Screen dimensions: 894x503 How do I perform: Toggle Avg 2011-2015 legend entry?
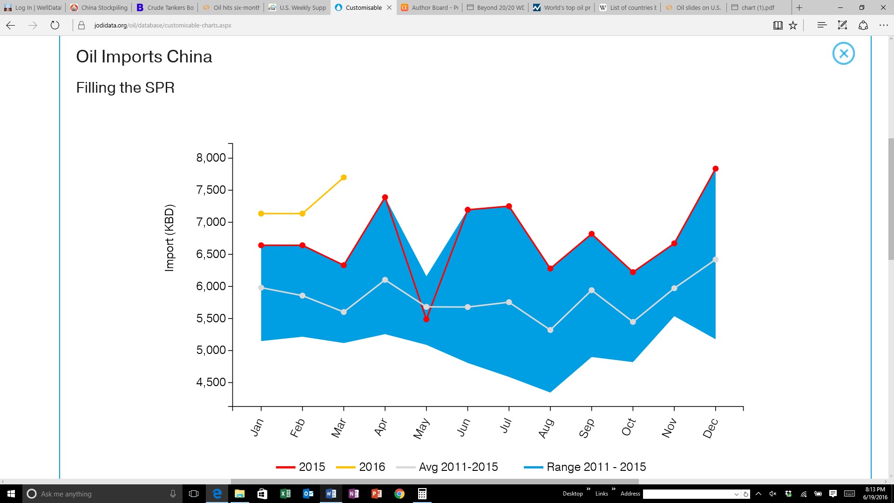[x=447, y=467]
